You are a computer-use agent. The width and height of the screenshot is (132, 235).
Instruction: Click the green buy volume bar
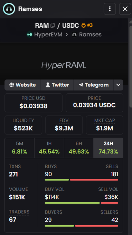click(72, 203)
